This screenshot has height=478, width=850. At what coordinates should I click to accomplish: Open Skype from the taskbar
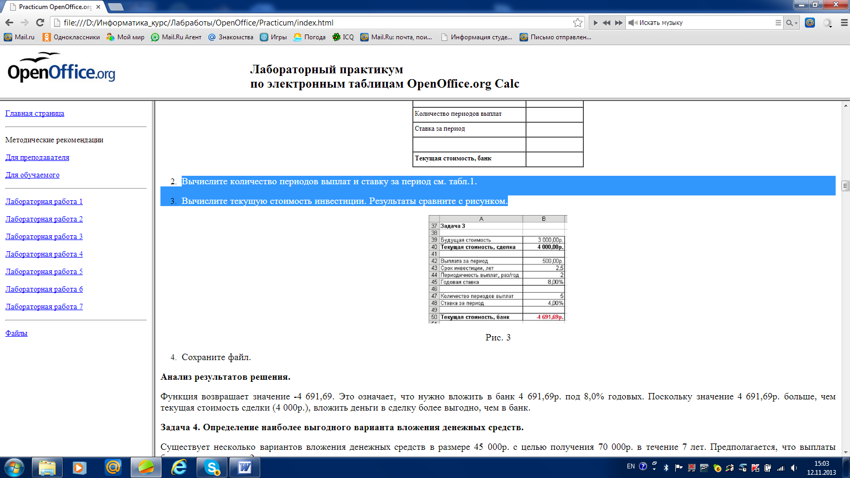tap(212, 467)
